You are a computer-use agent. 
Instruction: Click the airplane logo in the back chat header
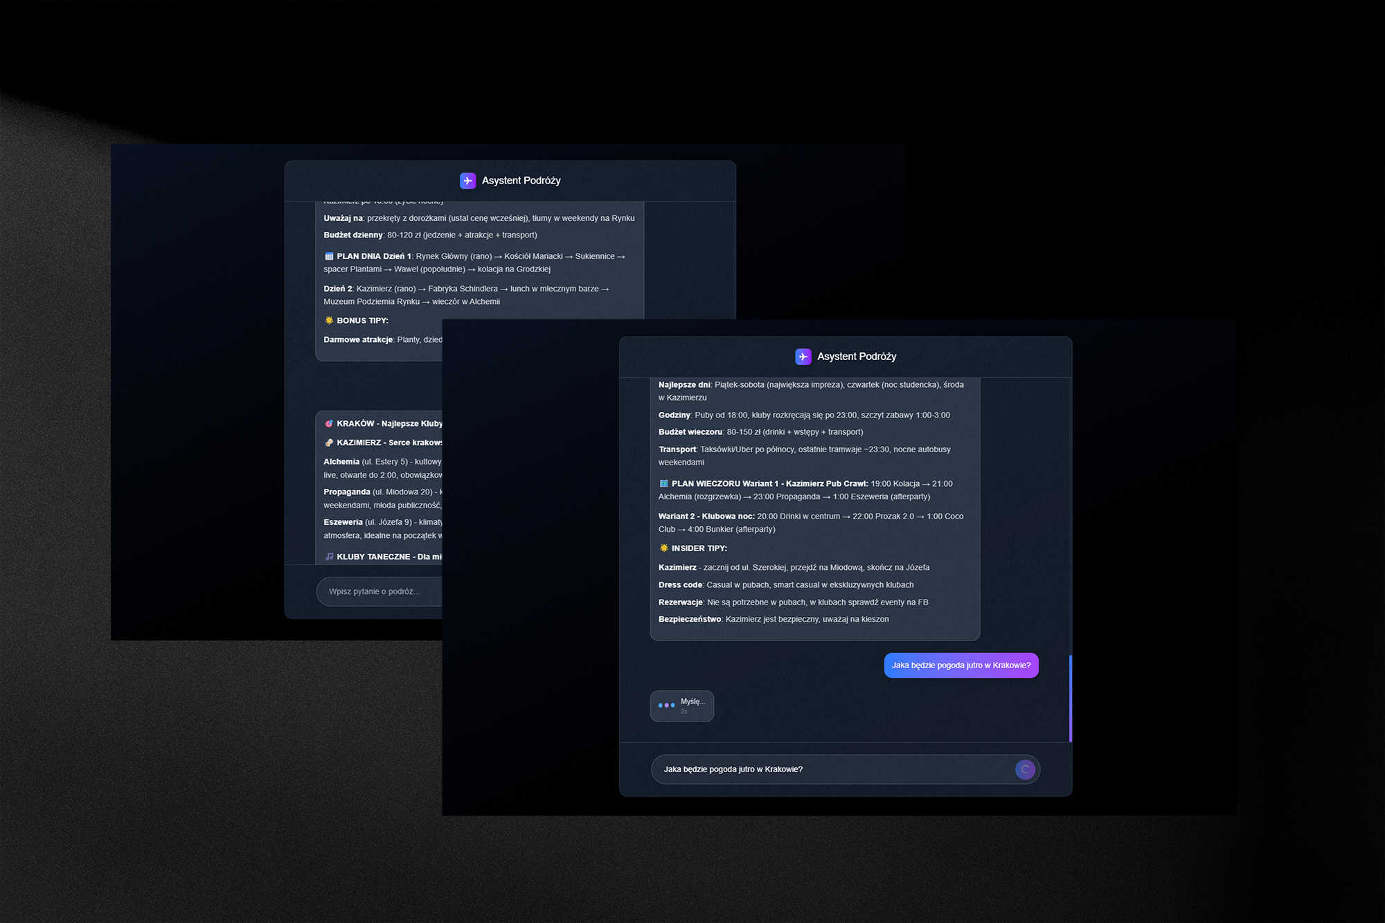pyautogui.click(x=467, y=181)
